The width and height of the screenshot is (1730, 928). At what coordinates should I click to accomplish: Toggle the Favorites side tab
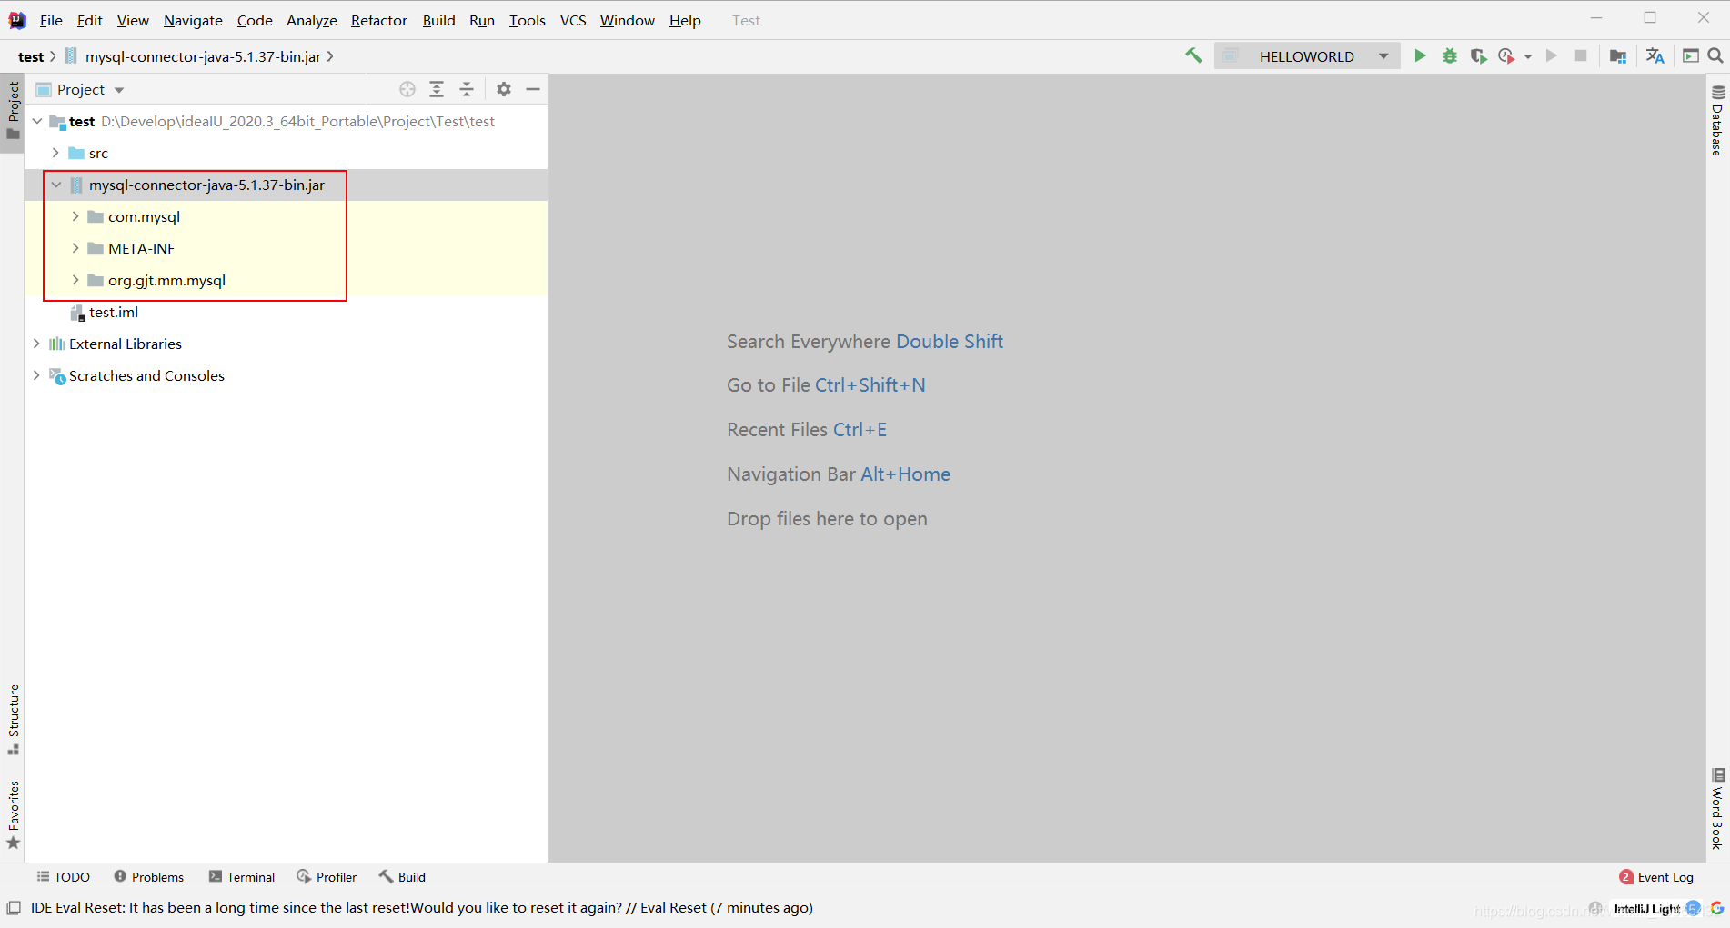(x=13, y=815)
